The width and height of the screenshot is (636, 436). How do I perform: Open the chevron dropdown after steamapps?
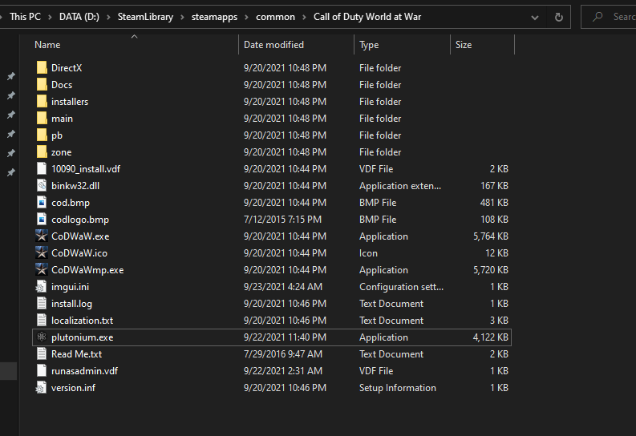pyautogui.click(x=247, y=17)
